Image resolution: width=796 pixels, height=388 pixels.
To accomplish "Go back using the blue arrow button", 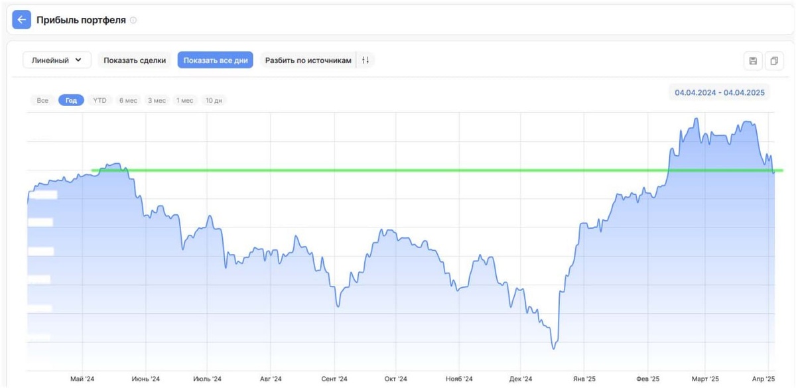I will click(x=21, y=20).
